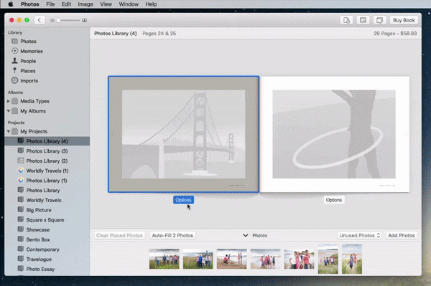Click Options under the right page

point(334,200)
